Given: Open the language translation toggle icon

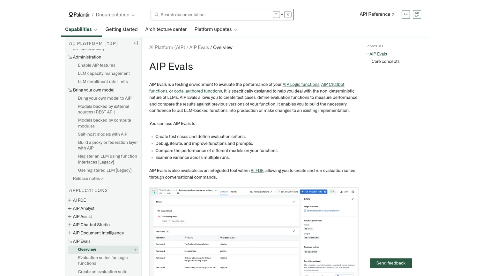Looking at the screenshot, I should [x=417, y=15].
